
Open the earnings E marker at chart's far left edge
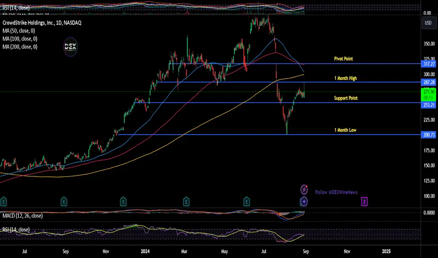coord(3,201)
